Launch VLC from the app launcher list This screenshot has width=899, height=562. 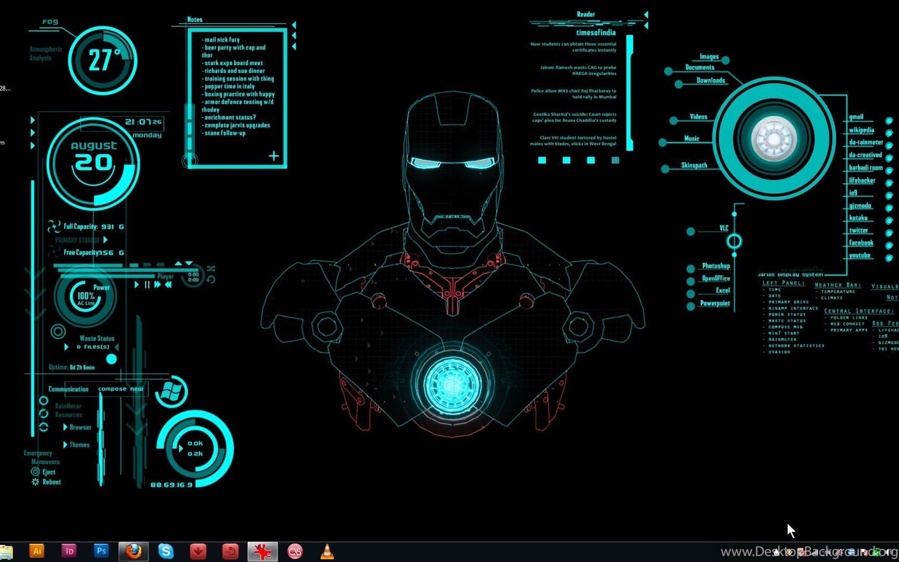click(x=723, y=228)
